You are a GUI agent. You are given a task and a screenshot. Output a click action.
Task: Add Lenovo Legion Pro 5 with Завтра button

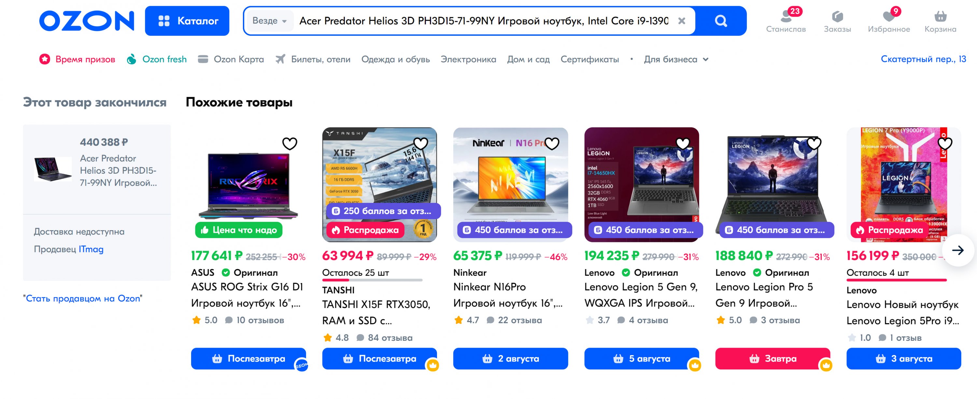(x=772, y=358)
